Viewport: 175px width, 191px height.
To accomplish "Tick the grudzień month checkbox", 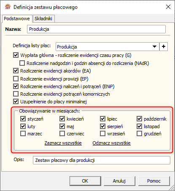I will pos(139,134).
